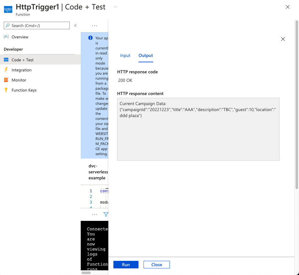Click the filter funnel icon above logs
Screen dimensions: 299x275
point(106,214)
